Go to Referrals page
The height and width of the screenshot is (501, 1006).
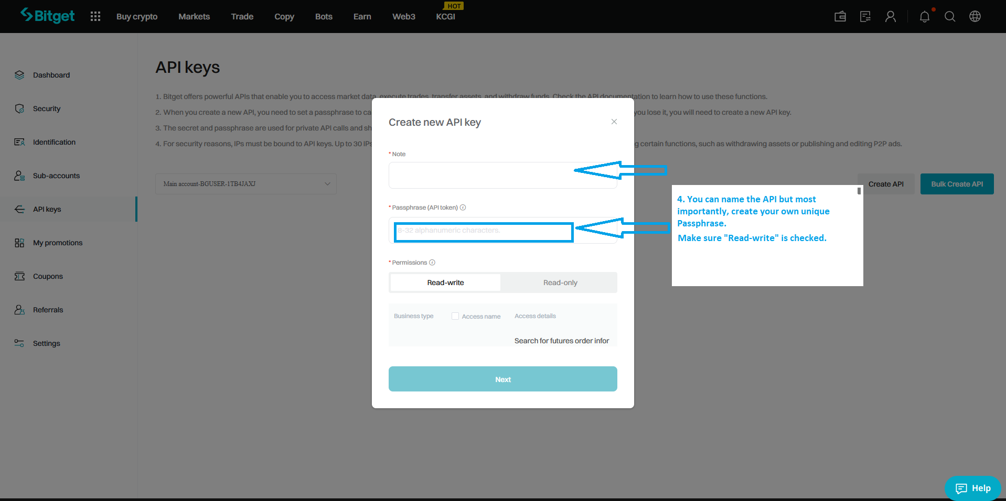(48, 310)
